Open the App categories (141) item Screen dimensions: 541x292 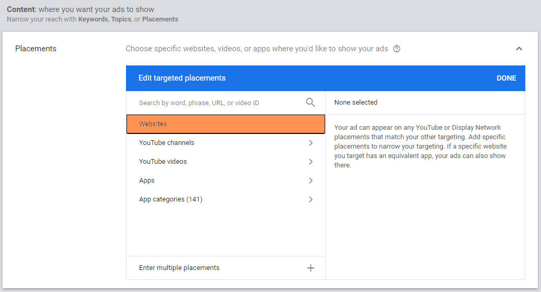click(226, 199)
